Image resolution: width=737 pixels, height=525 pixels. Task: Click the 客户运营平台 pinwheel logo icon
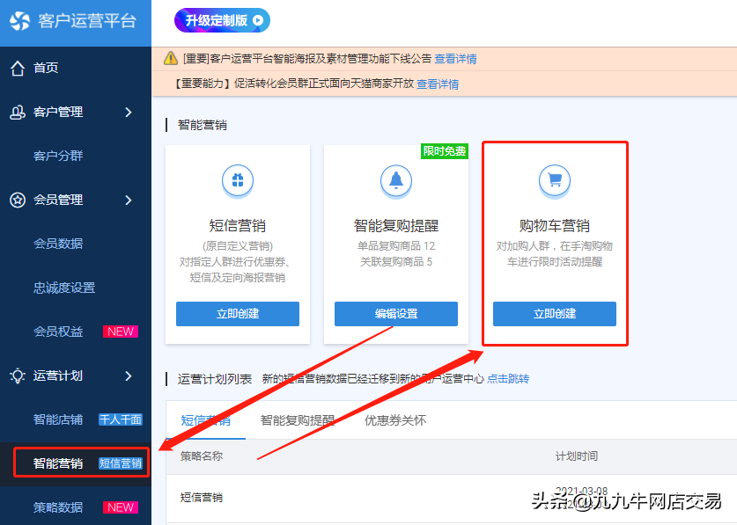point(19,20)
